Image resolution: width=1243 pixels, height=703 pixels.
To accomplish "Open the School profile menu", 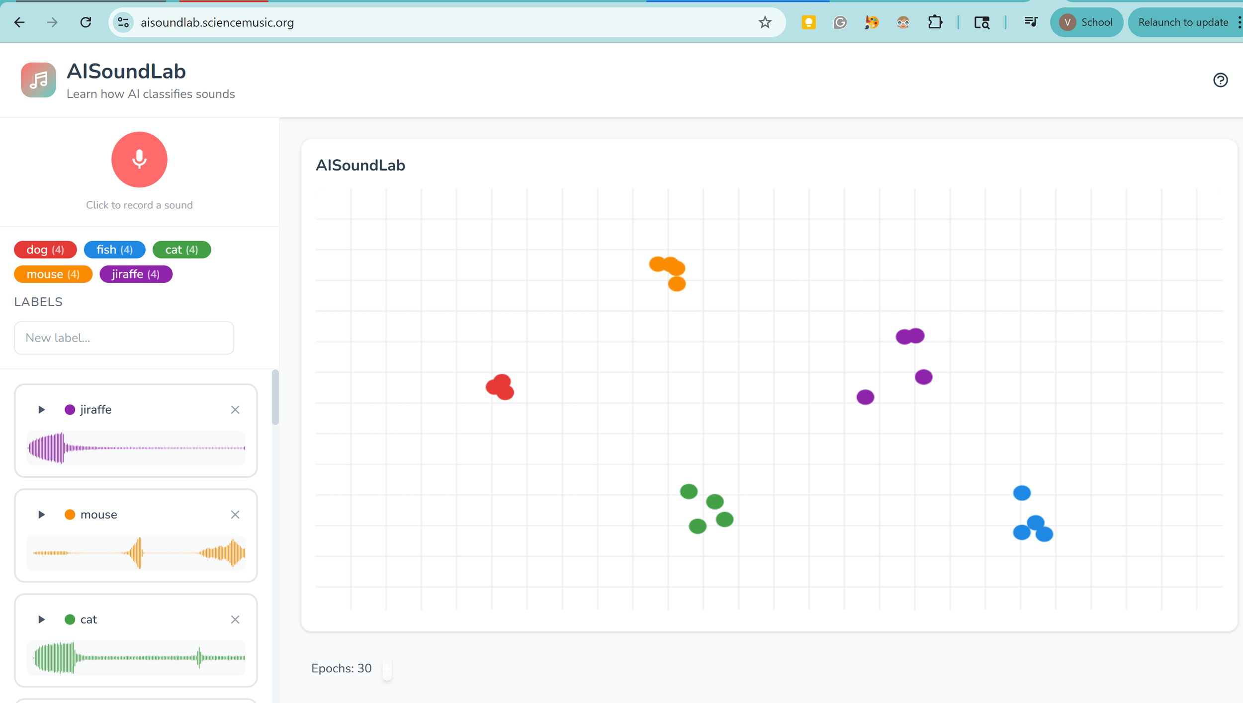I will tap(1086, 22).
